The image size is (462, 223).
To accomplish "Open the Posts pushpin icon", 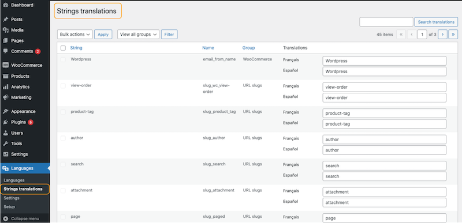I will coord(5,20).
